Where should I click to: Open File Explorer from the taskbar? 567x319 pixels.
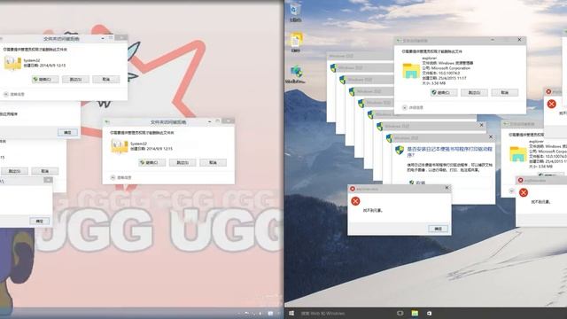[415, 313]
